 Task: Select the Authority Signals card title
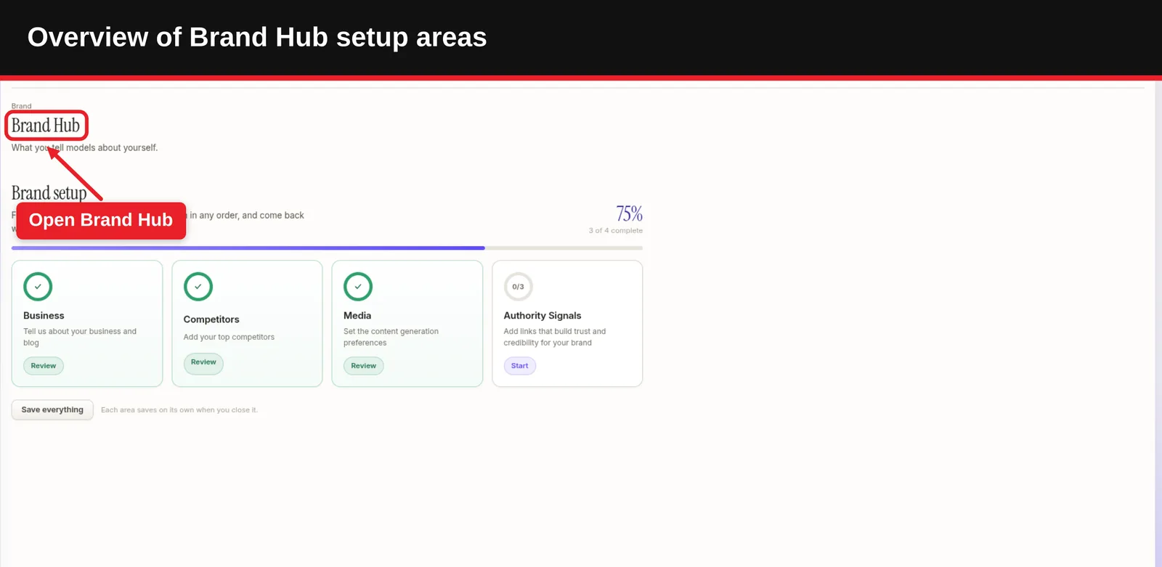(x=543, y=316)
